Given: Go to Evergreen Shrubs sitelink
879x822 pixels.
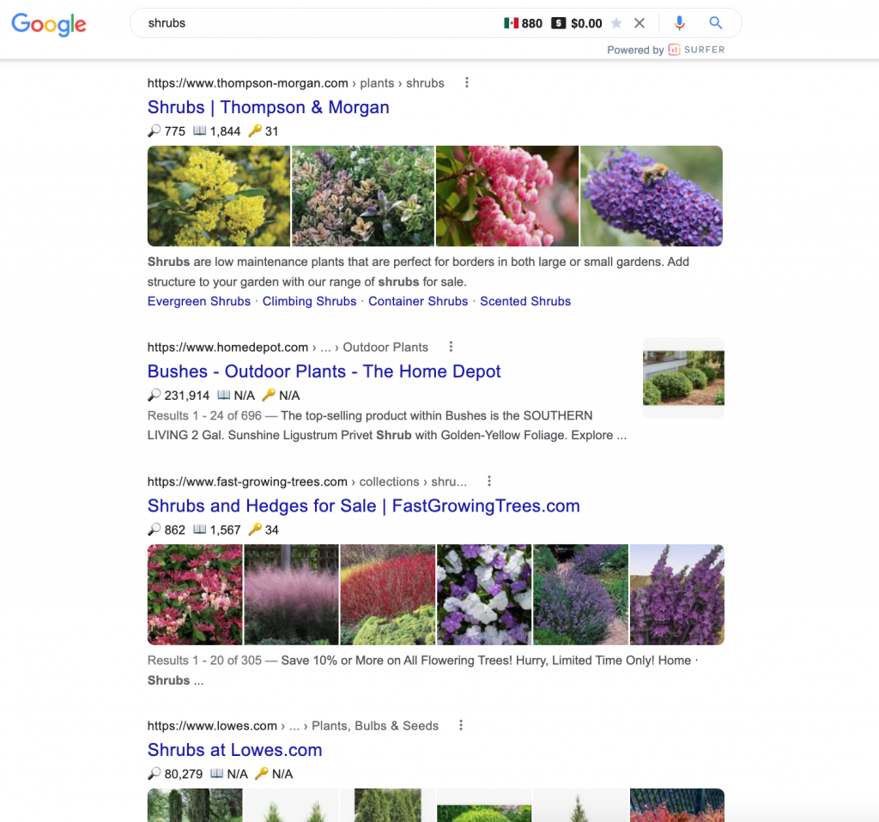Looking at the screenshot, I should coord(199,301).
